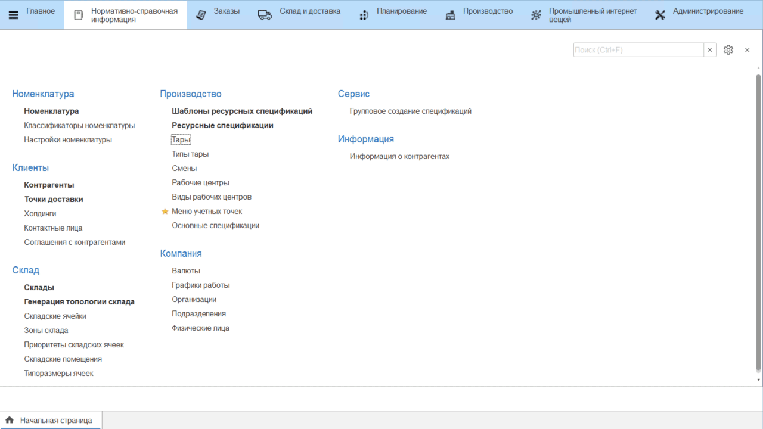This screenshot has width=763, height=429.
Task: Open the Тары link
Action: tap(181, 140)
